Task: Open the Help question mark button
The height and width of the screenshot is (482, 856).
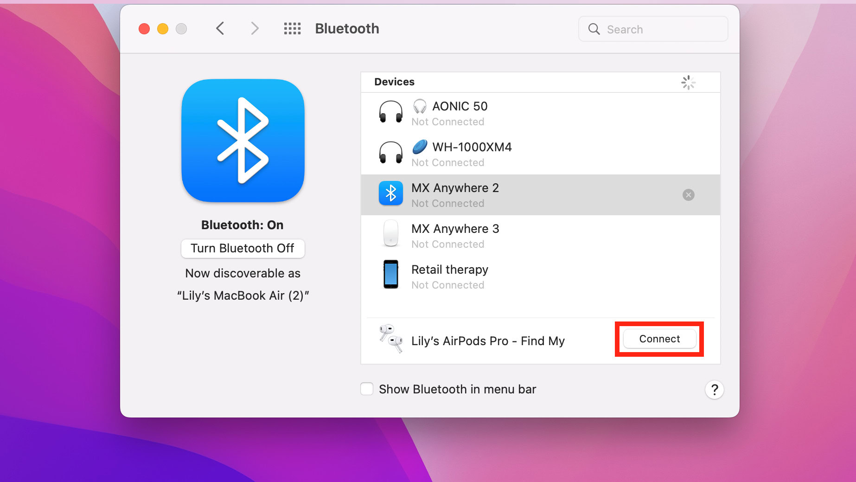Action: [715, 390]
